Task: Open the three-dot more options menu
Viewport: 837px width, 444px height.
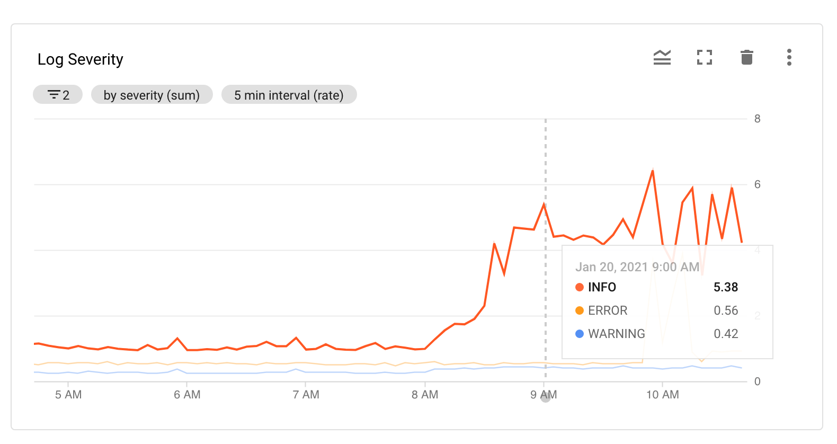Action: point(789,57)
